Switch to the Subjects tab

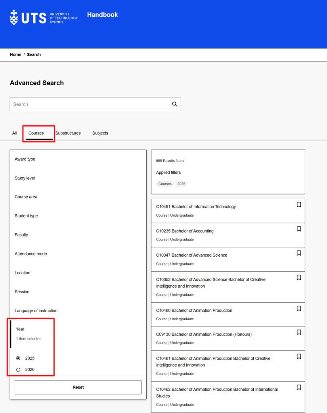coord(100,133)
